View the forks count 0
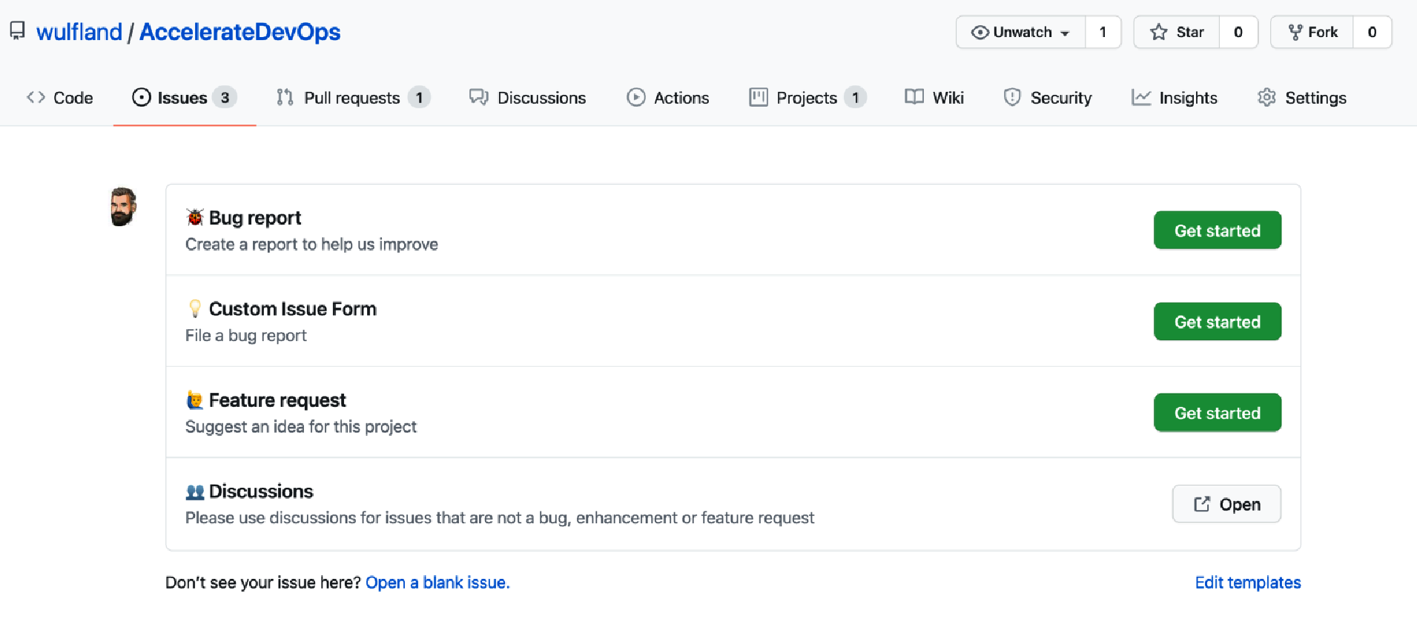 coord(1372,32)
